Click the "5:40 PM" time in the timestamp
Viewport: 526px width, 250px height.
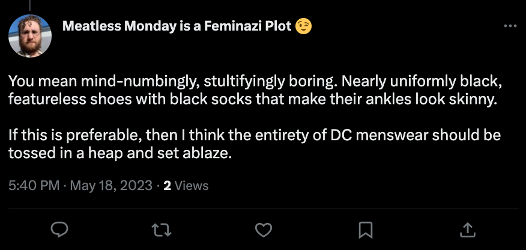[x=34, y=186]
